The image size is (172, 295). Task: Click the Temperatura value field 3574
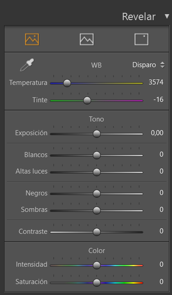point(156,82)
